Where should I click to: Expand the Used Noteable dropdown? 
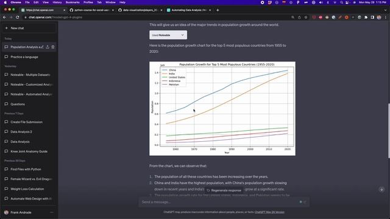tap(168, 35)
